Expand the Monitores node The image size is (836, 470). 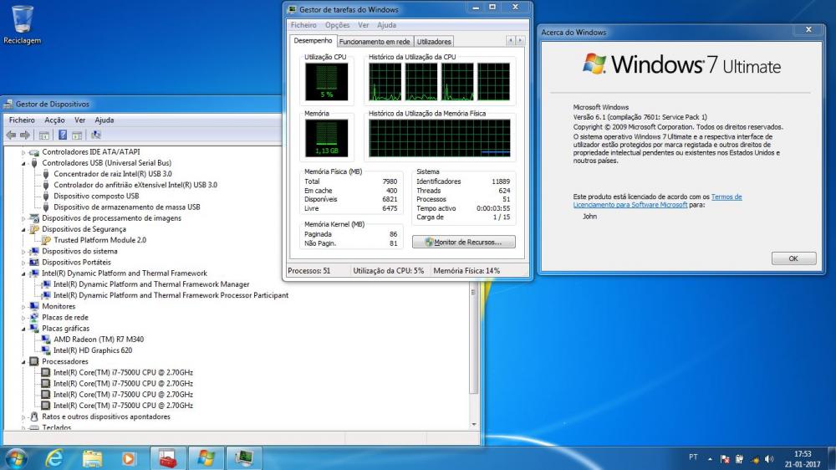tap(23, 307)
